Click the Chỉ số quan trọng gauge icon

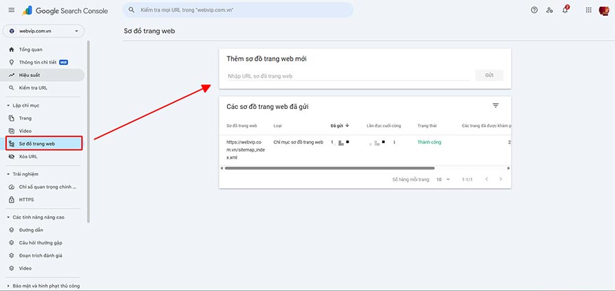coord(12,187)
